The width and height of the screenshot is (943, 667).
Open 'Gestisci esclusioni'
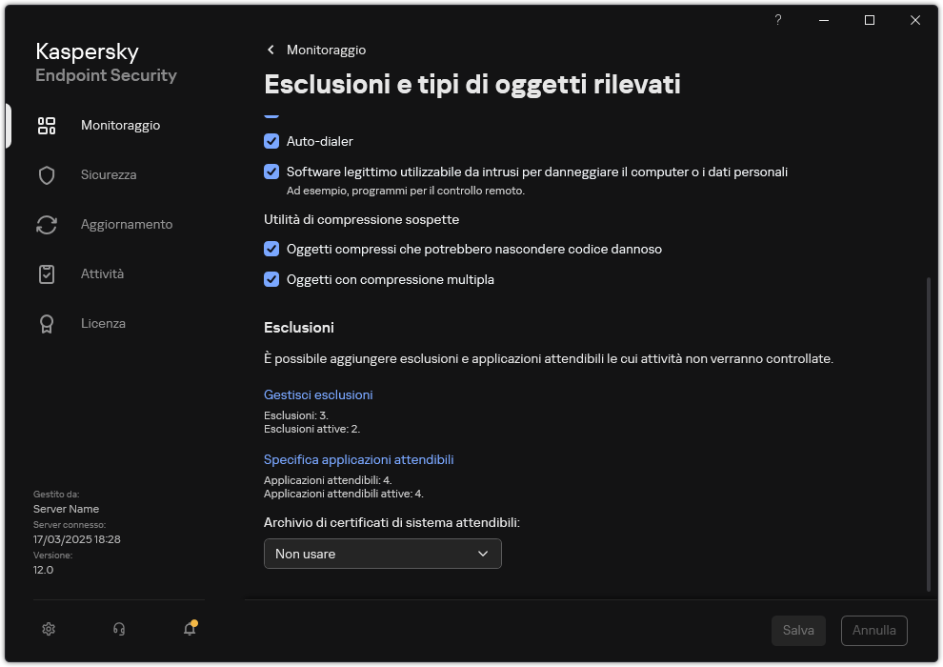point(318,394)
